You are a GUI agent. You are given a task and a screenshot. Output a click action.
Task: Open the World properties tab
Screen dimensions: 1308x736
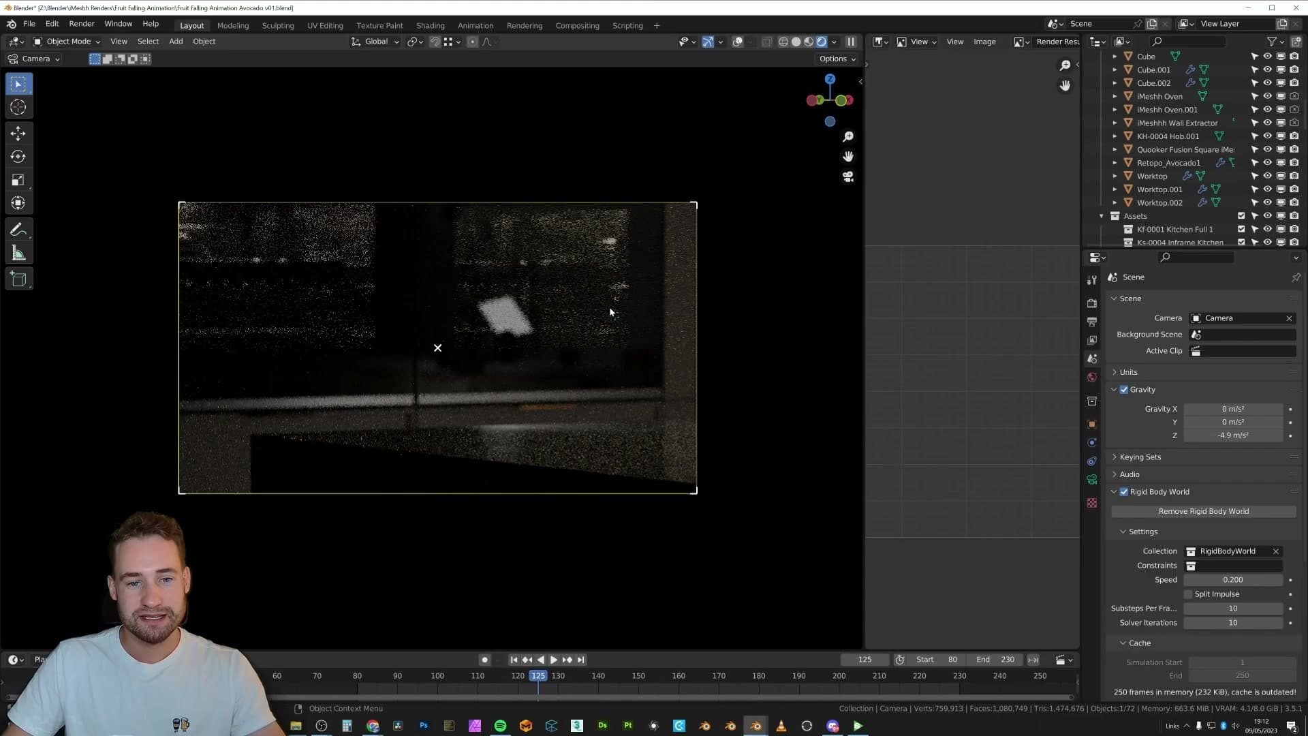click(x=1092, y=377)
